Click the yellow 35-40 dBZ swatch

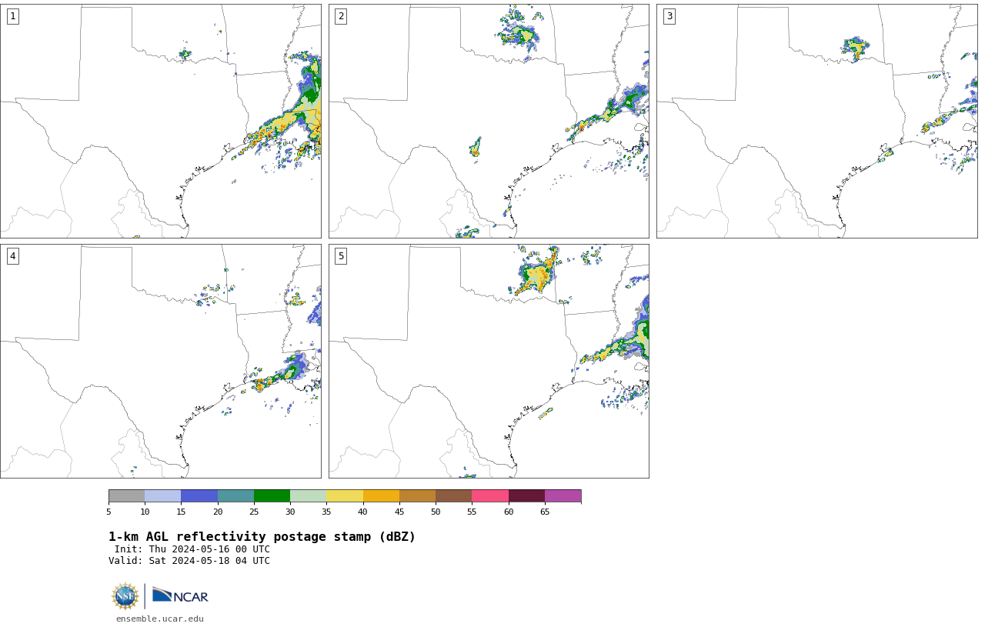click(x=345, y=496)
